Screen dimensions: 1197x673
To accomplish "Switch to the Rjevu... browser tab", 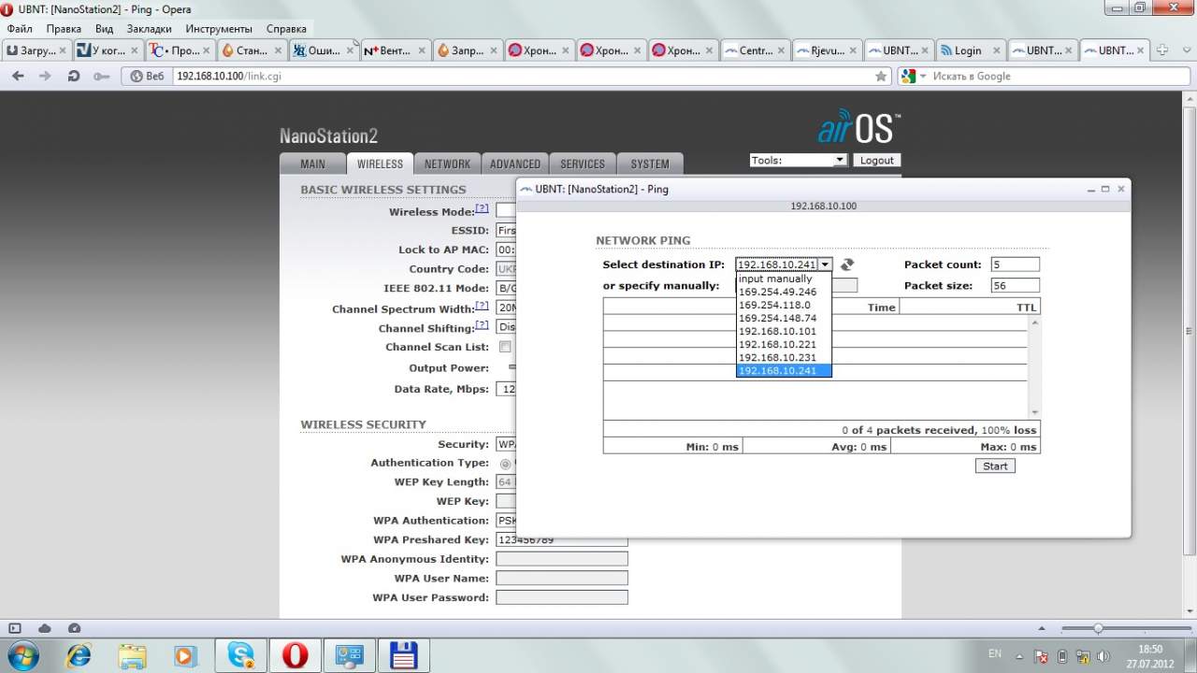I will pos(828,50).
